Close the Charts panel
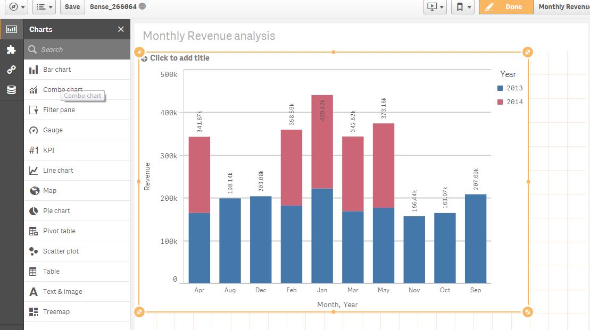The width and height of the screenshot is (590, 330). click(121, 29)
